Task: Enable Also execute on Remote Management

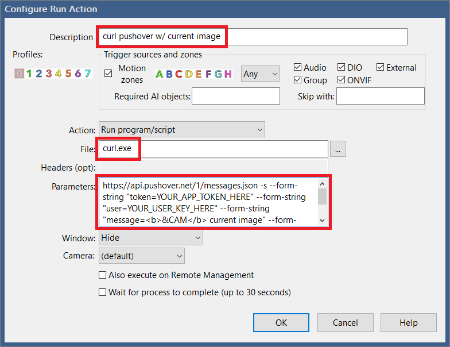Action: pyautogui.click(x=103, y=275)
